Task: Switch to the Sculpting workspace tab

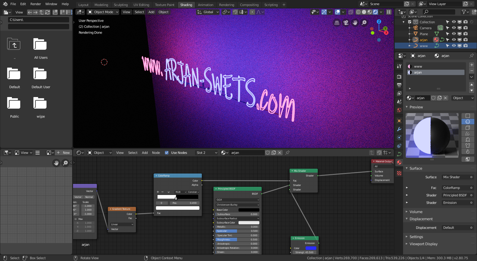Action: pos(121,5)
